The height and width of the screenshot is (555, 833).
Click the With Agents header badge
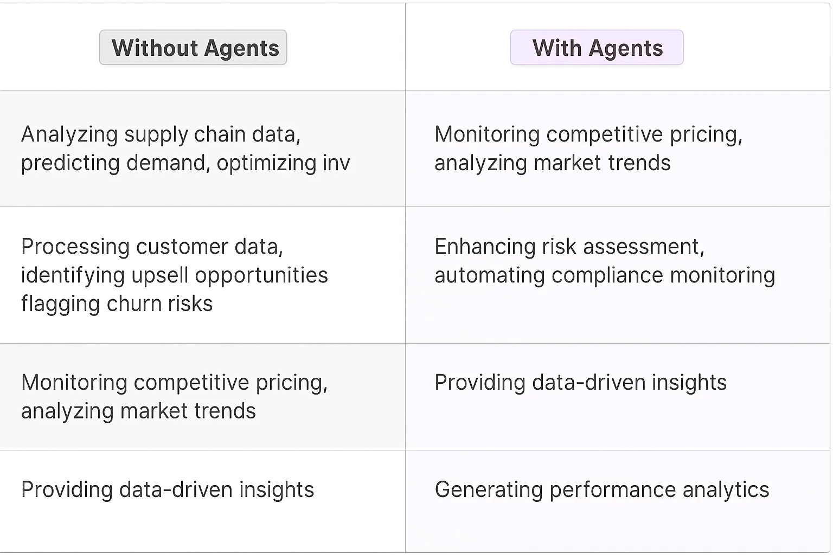point(597,48)
